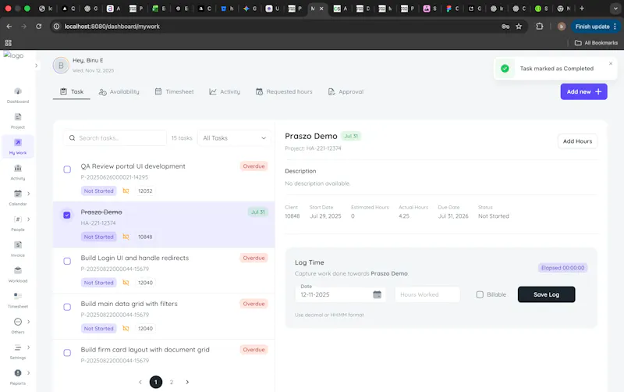Click the green success check icon
The height and width of the screenshot is (392, 624).
(x=505, y=69)
